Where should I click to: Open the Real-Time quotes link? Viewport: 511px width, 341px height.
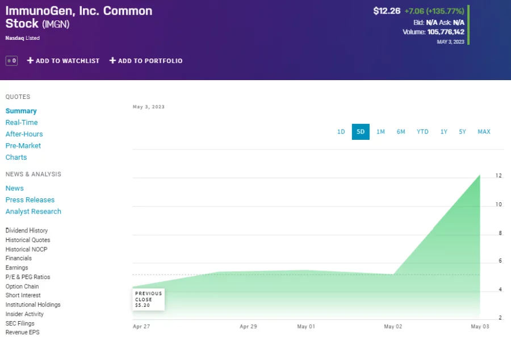point(22,123)
